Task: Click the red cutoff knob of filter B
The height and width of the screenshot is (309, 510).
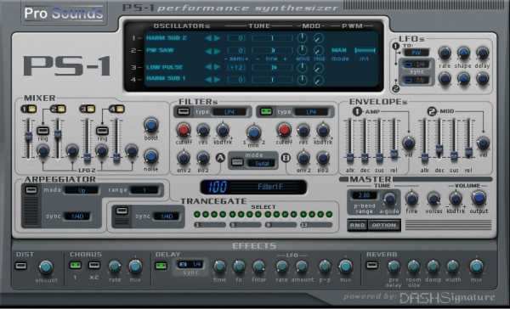Action: tap(284, 130)
